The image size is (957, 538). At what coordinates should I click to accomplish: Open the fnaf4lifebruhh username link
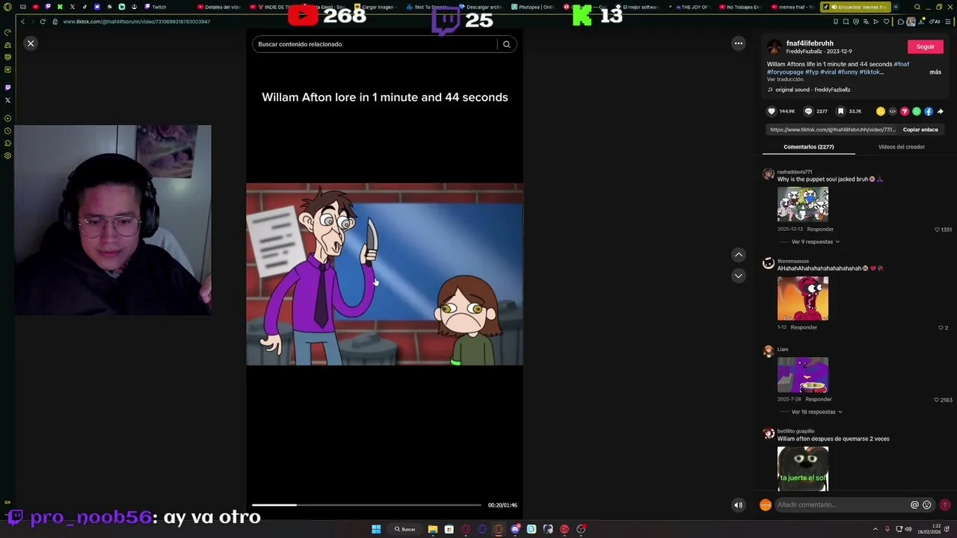pyautogui.click(x=810, y=43)
